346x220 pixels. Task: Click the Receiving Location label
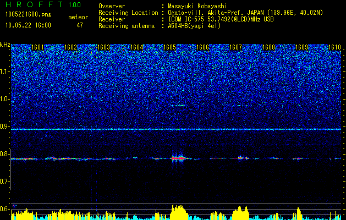128,13
